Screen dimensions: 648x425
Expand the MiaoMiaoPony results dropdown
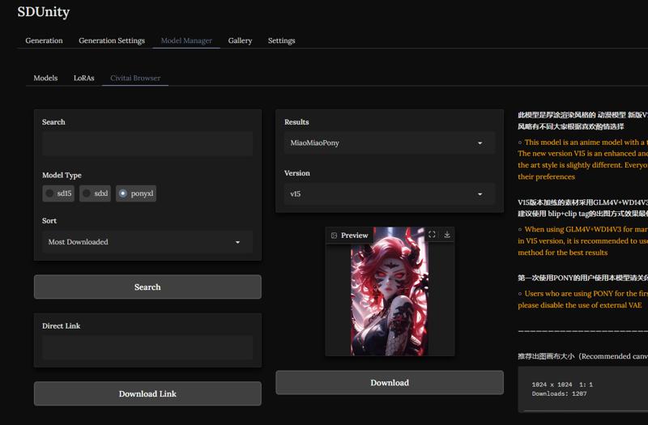tap(390, 142)
